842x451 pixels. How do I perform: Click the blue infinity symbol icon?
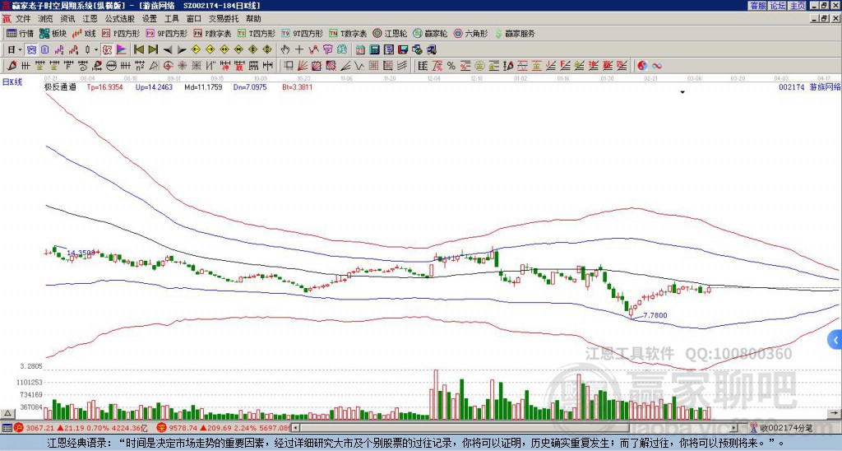click(656, 66)
